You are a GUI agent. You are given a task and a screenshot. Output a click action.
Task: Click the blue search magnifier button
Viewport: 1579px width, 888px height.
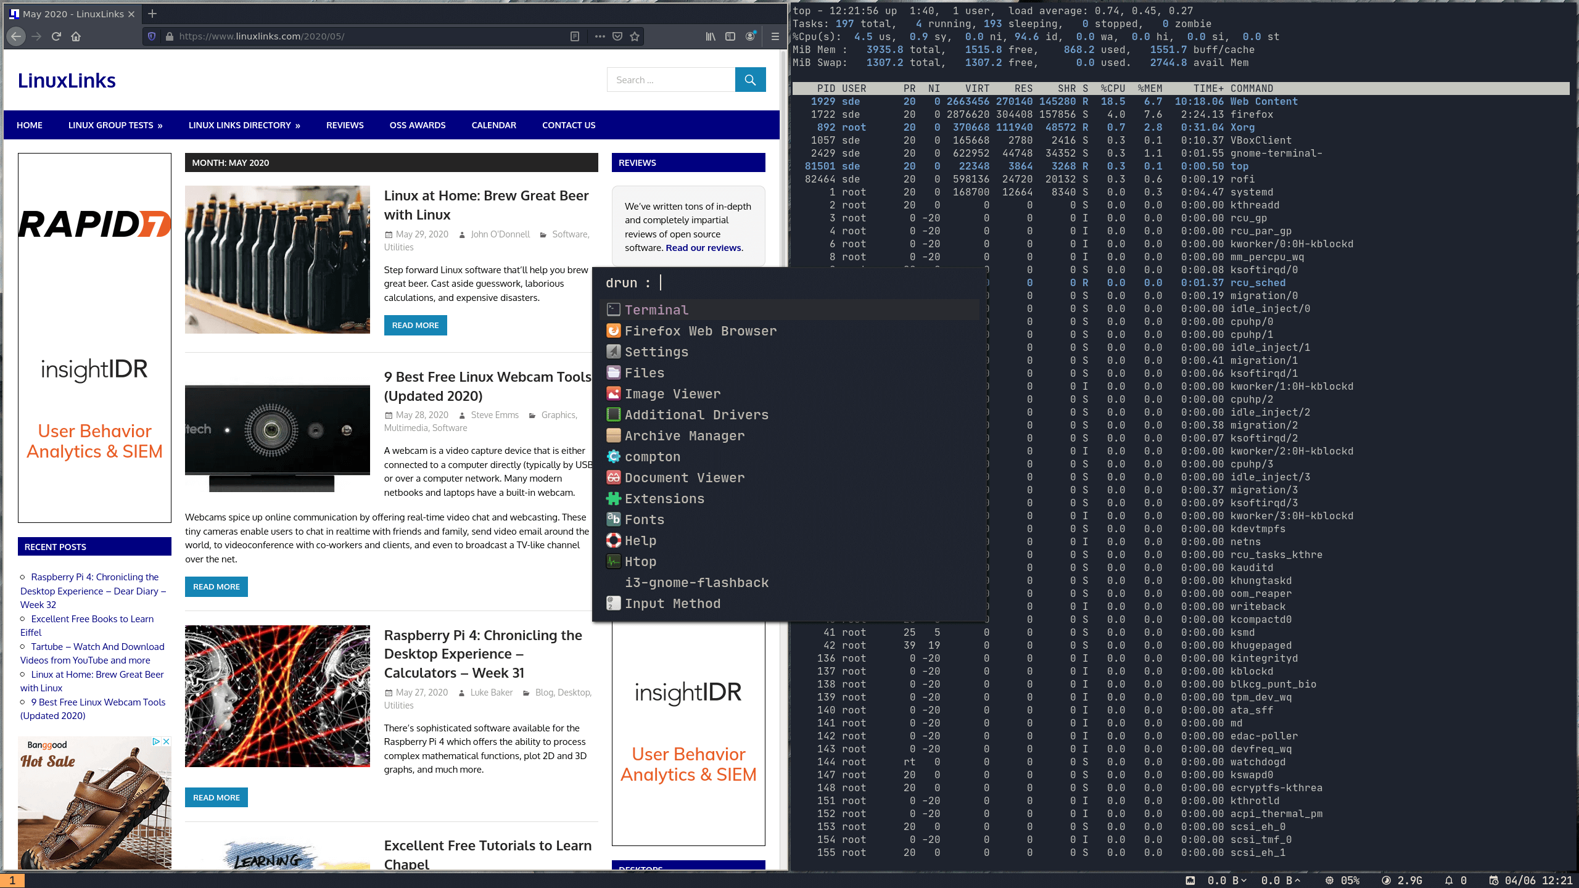750,80
